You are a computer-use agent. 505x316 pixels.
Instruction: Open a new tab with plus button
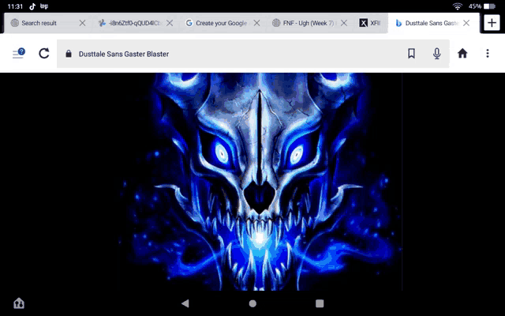tap(492, 23)
